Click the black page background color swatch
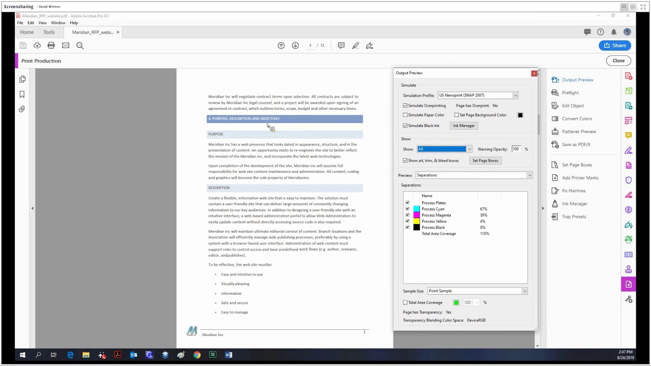651x366 pixels. pyautogui.click(x=520, y=115)
